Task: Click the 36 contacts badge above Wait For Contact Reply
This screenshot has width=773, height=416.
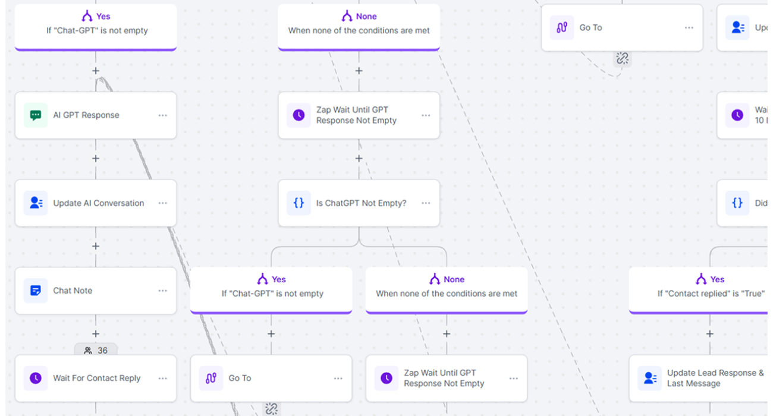Action: pos(96,351)
